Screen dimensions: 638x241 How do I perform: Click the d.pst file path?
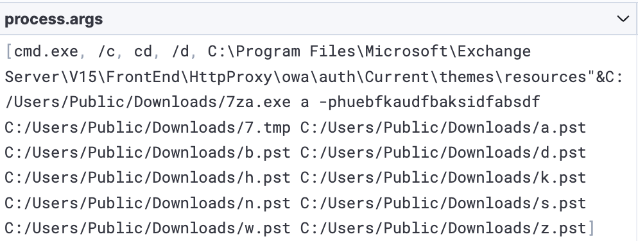pyautogui.click(x=444, y=153)
